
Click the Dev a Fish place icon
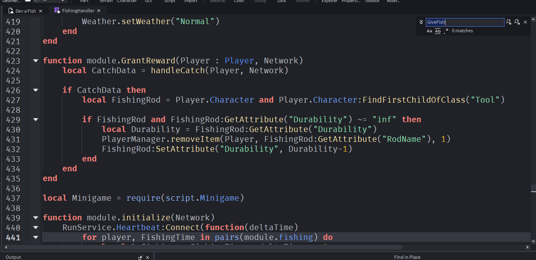pos(11,11)
